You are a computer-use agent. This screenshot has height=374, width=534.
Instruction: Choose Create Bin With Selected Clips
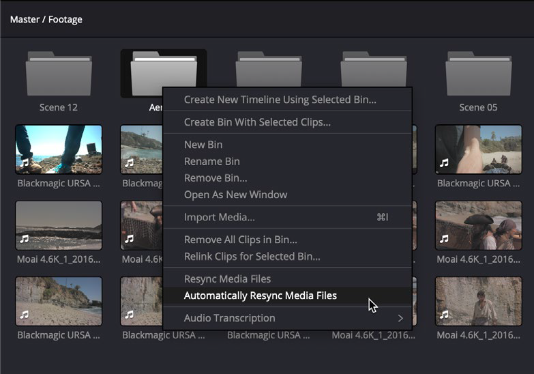(257, 123)
